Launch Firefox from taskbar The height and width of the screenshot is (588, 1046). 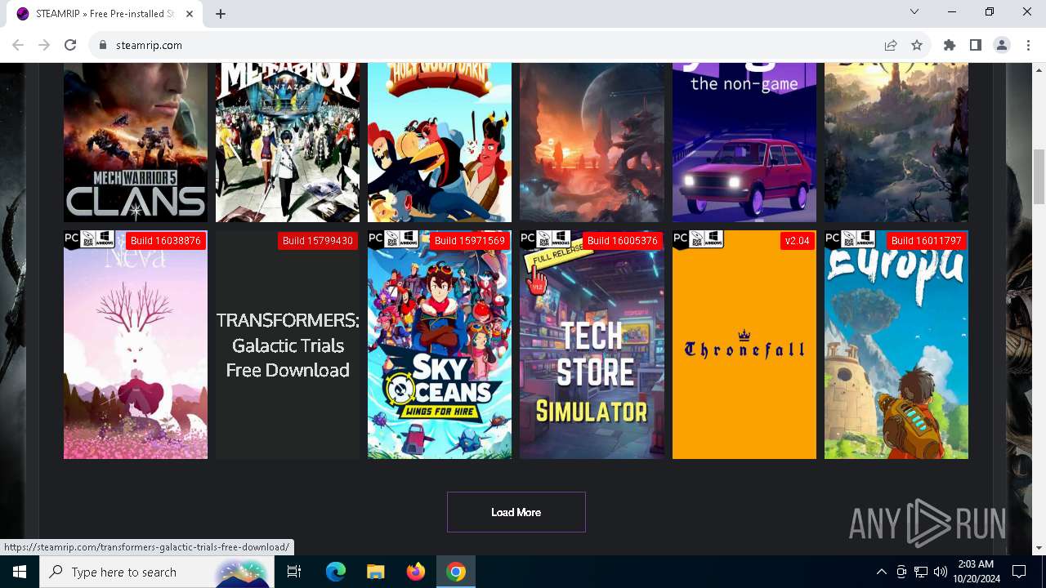click(416, 572)
